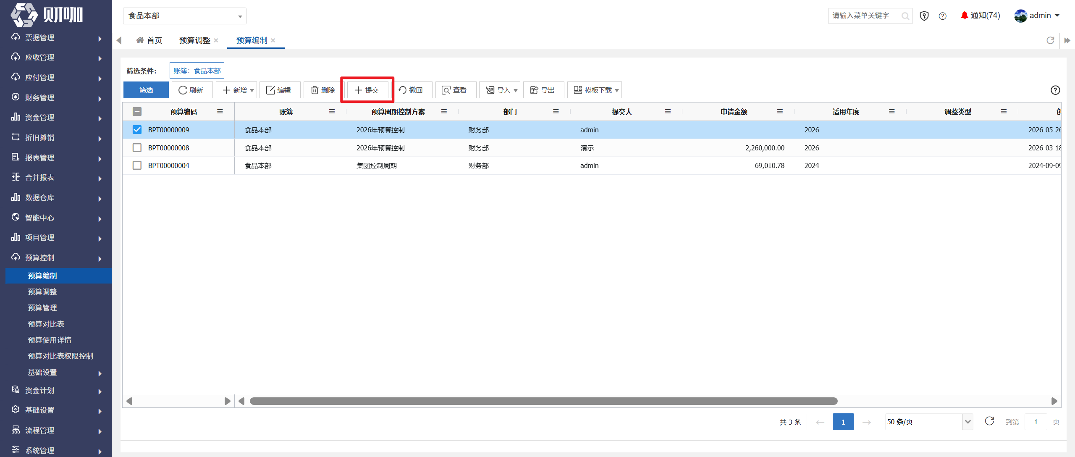Switch to the 预算调整 tab
Viewport: 1075px width, 457px height.
[x=195, y=40]
